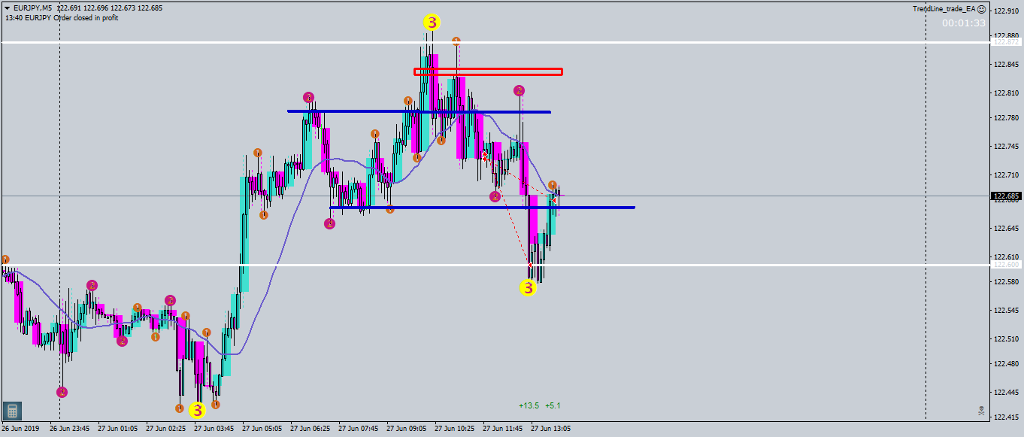Click the 27 Jun 13:05 time axis label
The height and width of the screenshot is (437, 1024).
(551, 429)
